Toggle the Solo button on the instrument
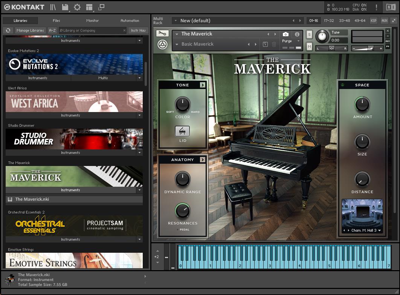Image resolution: width=400 pixels, height=295 pixels. pos(309,35)
